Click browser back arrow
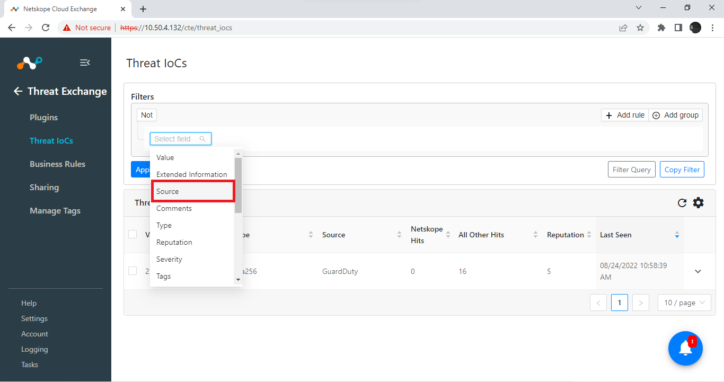The height and width of the screenshot is (382, 724). pyautogui.click(x=12, y=28)
